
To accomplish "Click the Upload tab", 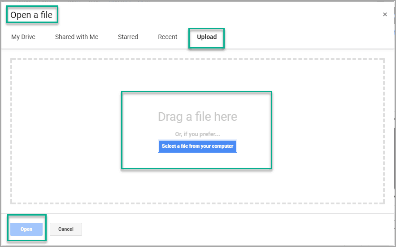I will tap(207, 37).
